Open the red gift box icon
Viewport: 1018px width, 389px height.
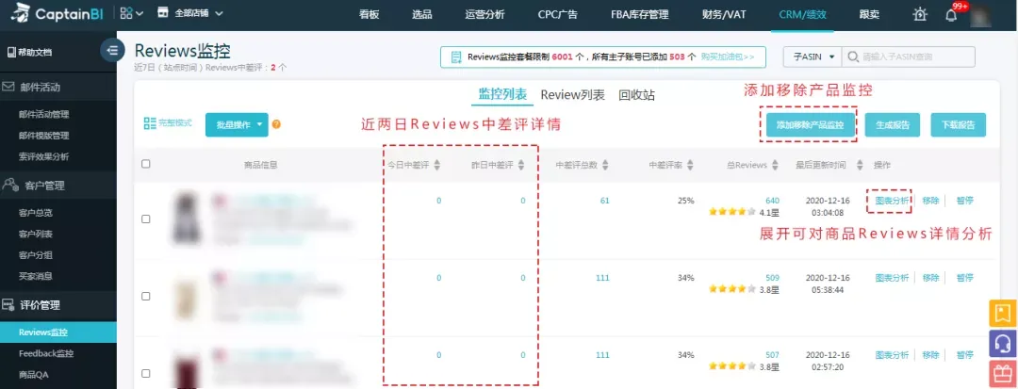pyautogui.click(x=1003, y=374)
